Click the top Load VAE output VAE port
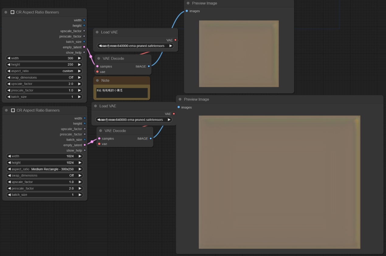 click(175, 40)
